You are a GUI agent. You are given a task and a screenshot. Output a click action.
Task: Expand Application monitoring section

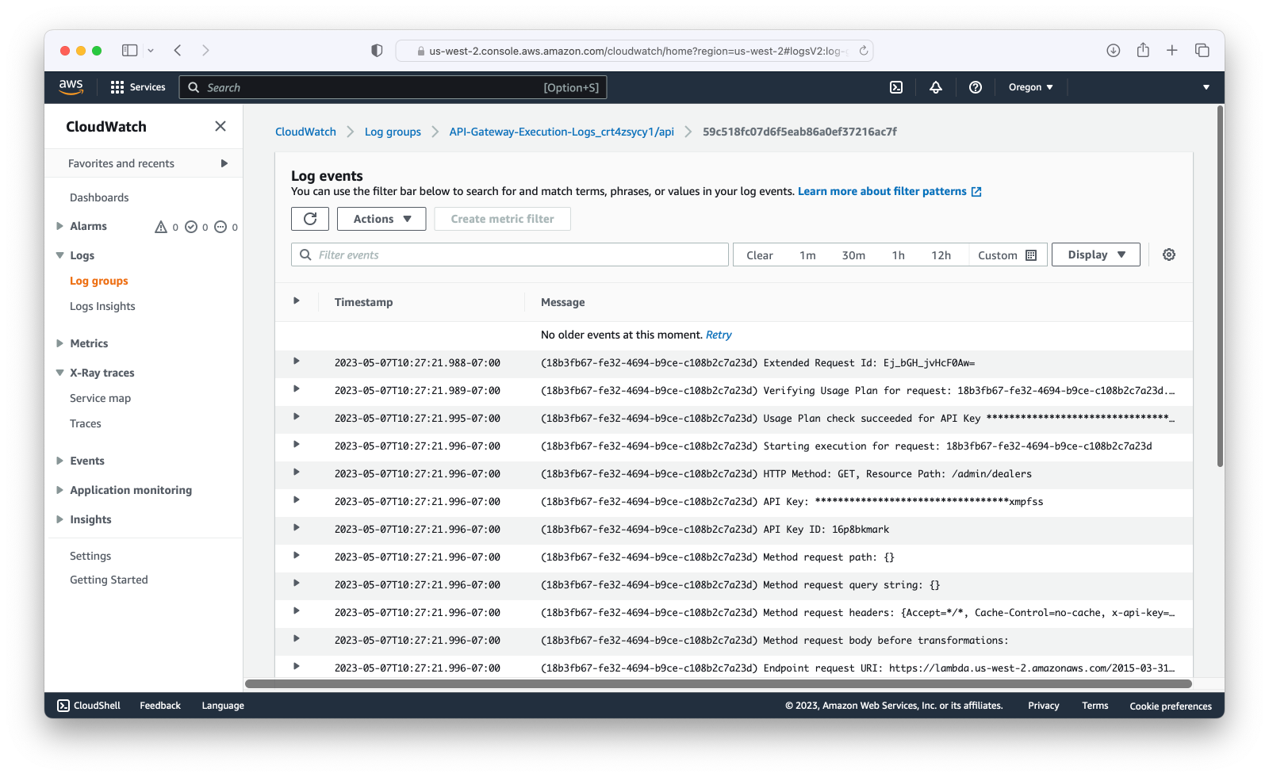[59, 490]
